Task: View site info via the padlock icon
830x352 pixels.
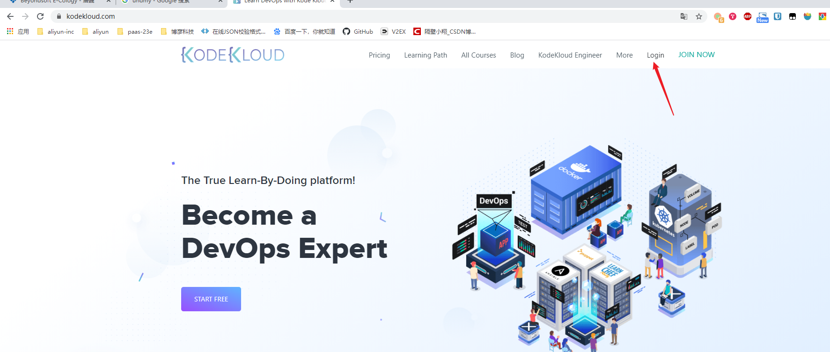Action: pyautogui.click(x=59, y=16)
